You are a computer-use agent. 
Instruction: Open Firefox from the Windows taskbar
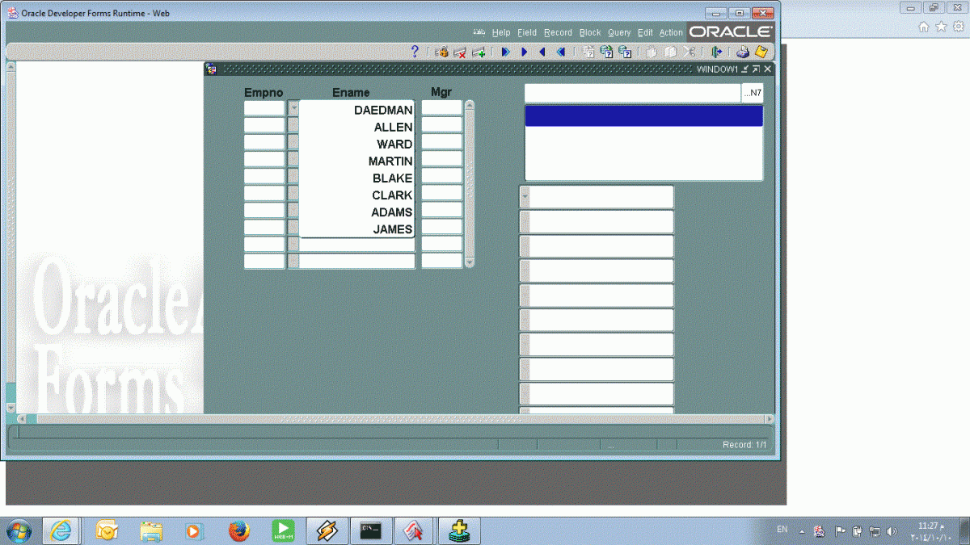tap(238, 530)
